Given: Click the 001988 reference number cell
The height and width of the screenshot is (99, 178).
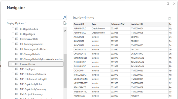Looking at the screenshot, I should (120, 33).
